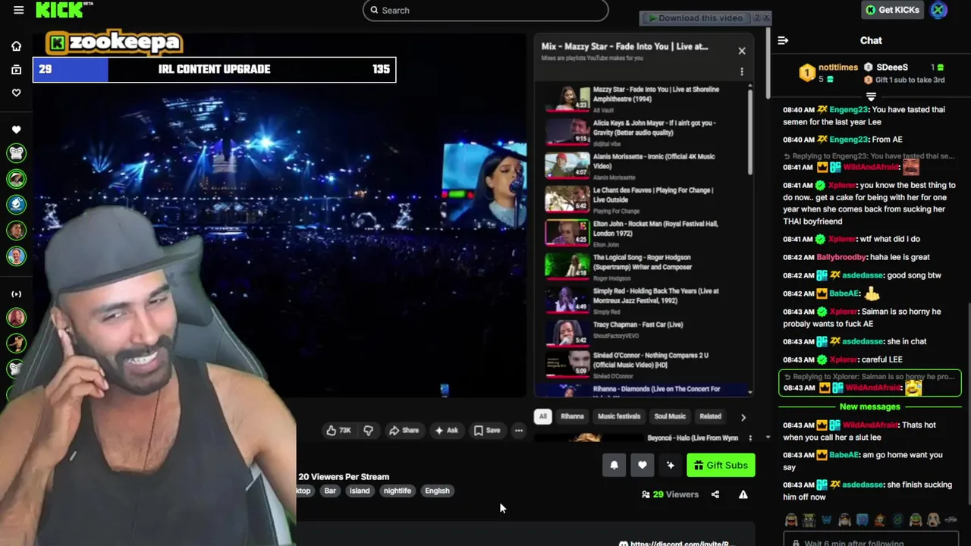This screenshot has height=546, width=971.
Task: Click the Get KICKs button
Action: [x=892, y=10]
